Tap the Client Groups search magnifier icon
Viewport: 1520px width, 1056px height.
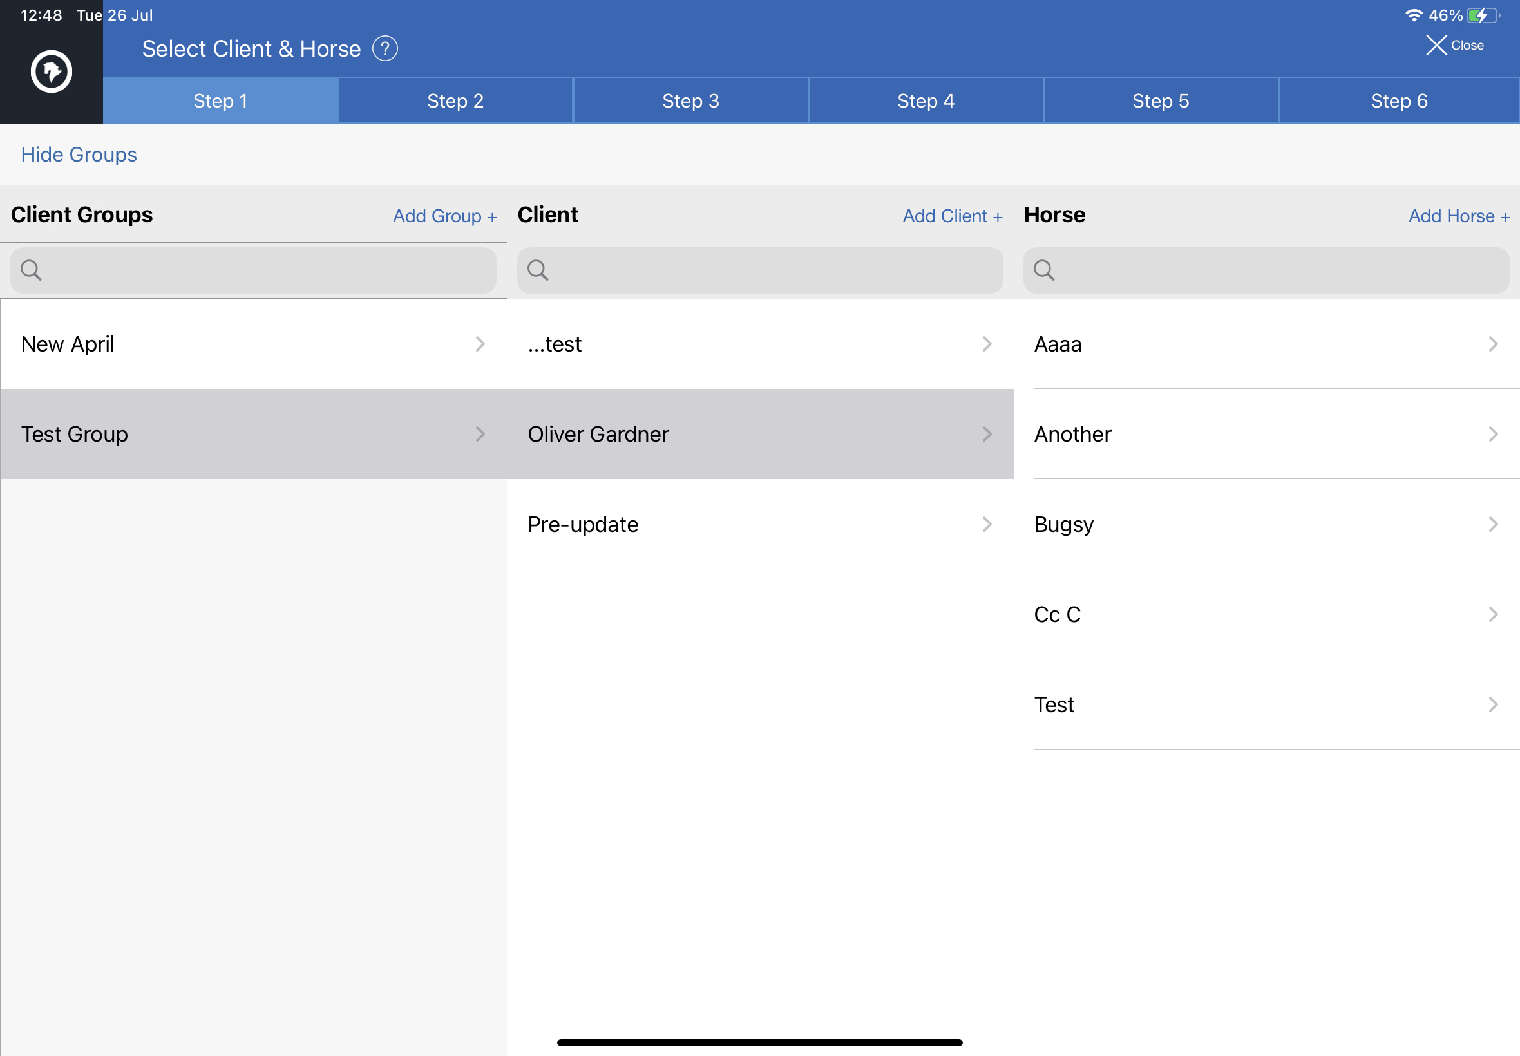click(x=31, y=270)
